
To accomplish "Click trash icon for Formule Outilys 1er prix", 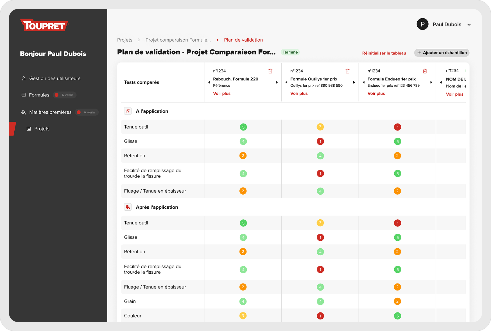I will 347,71.
